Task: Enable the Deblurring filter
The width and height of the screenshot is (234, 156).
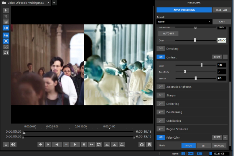Action: [161, 104]
